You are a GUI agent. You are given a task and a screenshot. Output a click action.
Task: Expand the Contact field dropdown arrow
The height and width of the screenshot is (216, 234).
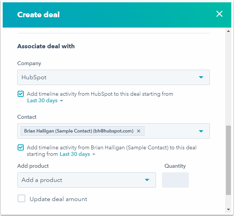(x=201, y=131)
